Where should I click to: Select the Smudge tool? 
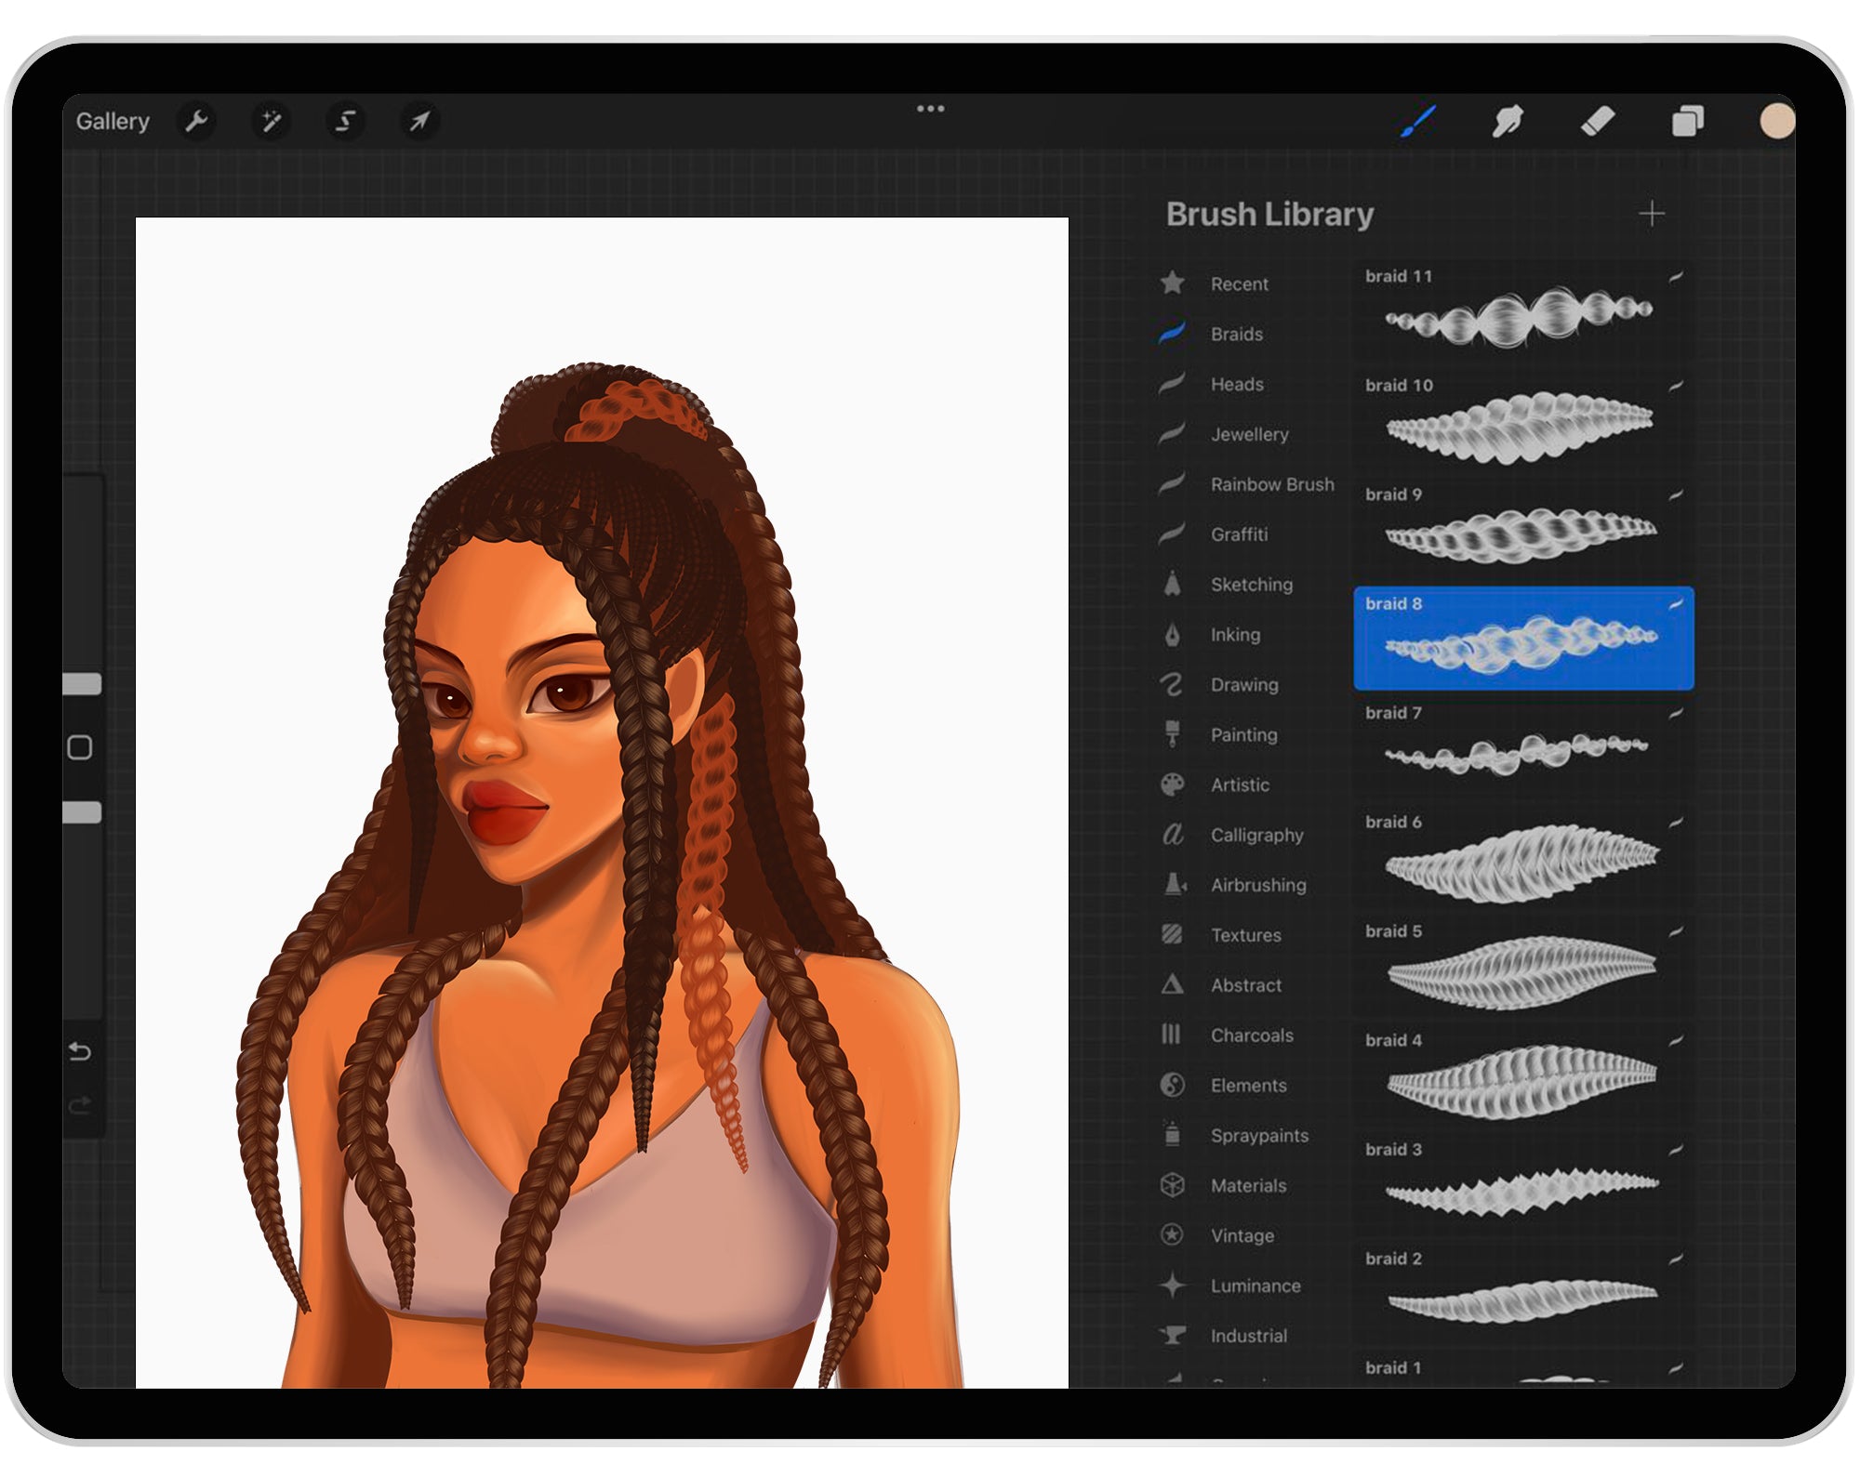[1508, 121]
